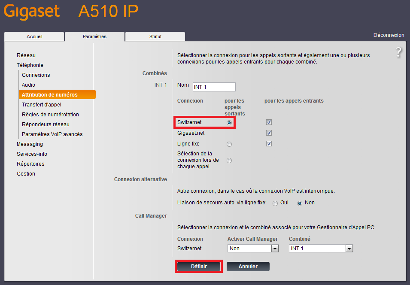This screenshot has height=285, width=410.
Task: Switch to the Accueil tab
Action: tap(34, 36)
